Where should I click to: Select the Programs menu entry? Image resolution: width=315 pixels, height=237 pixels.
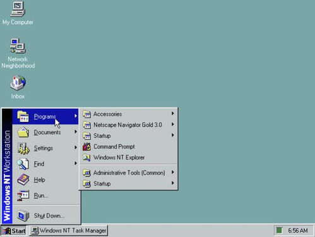(45, 116)
